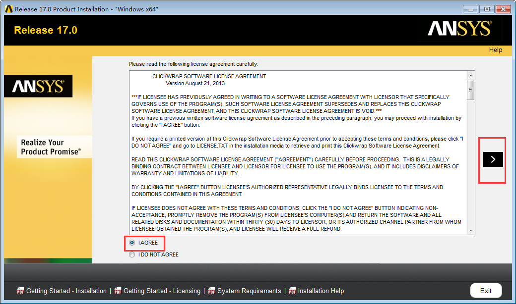Open the Installation Help text link
This screenshot has width=516, height=304.
321,291
